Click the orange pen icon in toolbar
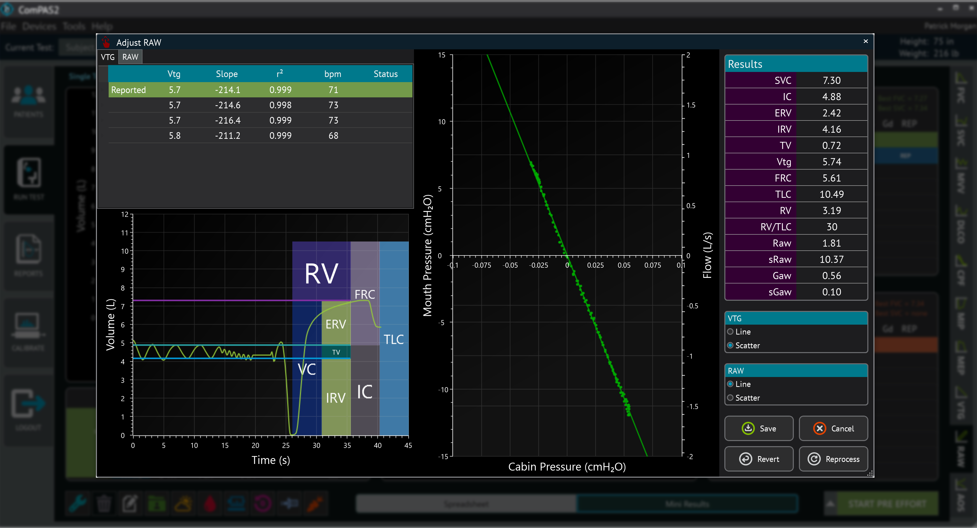The height and width of the screenshot is (528, 977). point(315,504)
